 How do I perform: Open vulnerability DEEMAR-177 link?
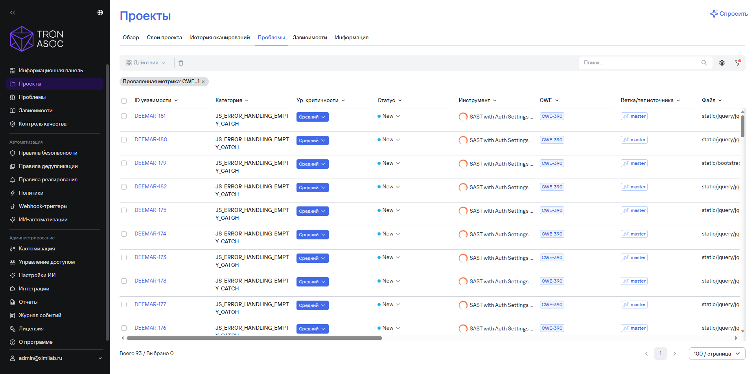click(x=150, y=305)
